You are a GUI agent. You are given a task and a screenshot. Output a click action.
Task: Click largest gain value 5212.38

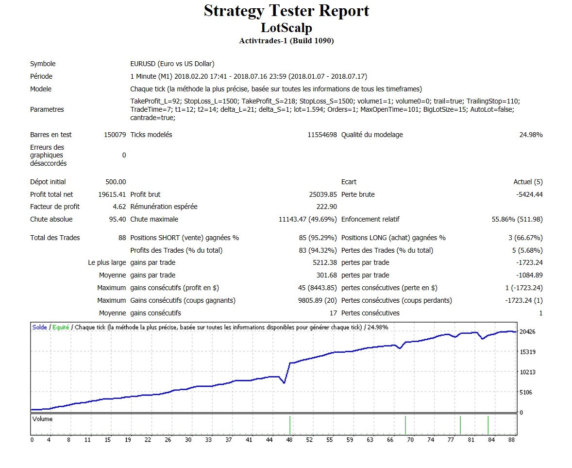(325, 262)
